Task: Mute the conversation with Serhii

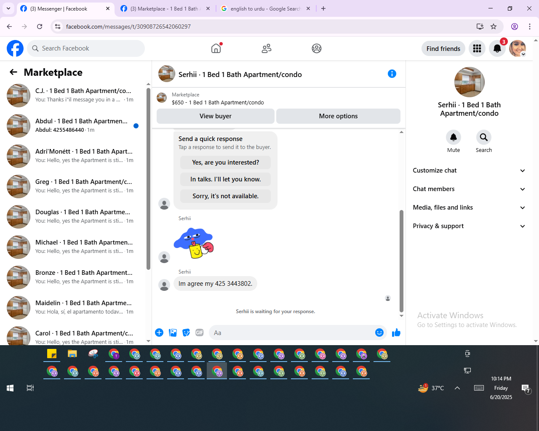Action: [454, 137]
